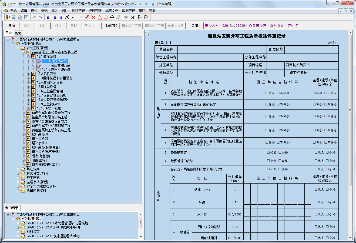The height and width of the screenshot is (243, 356).
Task: Expand the 施工日志 folder node
Action: click(x=18, y=178)
